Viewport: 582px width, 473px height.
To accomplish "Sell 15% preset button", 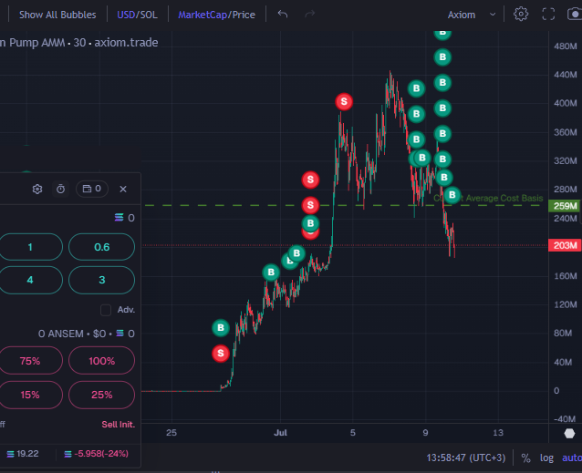I will pos(30,395).
